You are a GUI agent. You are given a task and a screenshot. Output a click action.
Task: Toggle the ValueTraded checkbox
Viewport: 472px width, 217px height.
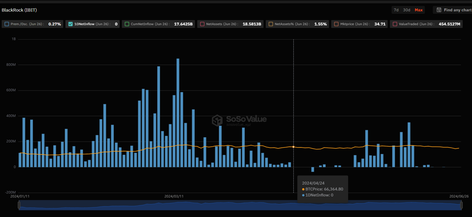click(395, 24)
